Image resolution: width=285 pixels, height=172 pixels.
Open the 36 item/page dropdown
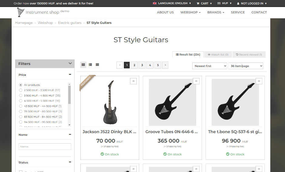pyautogui.click(x=246, y=66)
